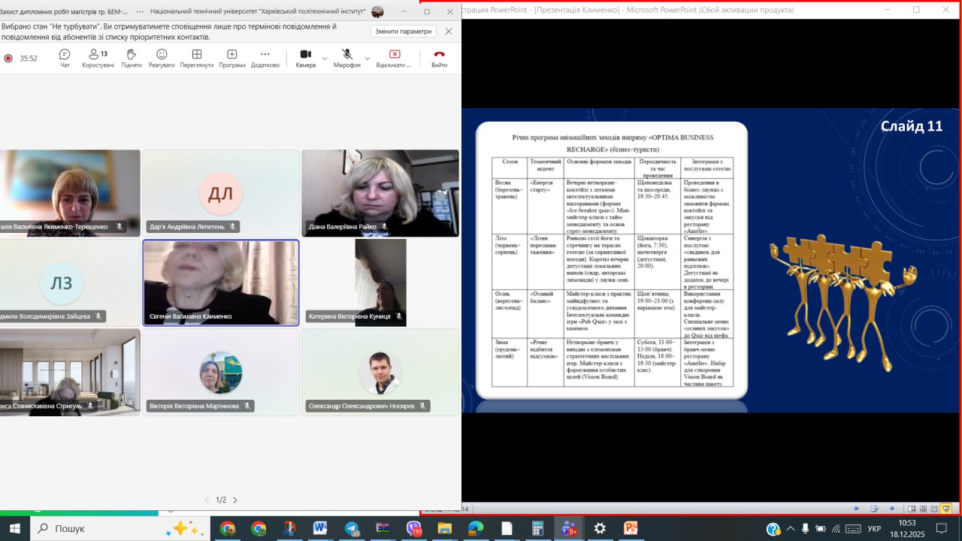Image resolution: width=962 pixels, height=541 pixels.
Task: Open the Windows Start menu
Action: (15, 528)
